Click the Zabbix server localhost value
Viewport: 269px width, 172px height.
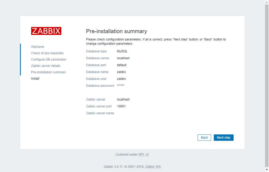123,99
